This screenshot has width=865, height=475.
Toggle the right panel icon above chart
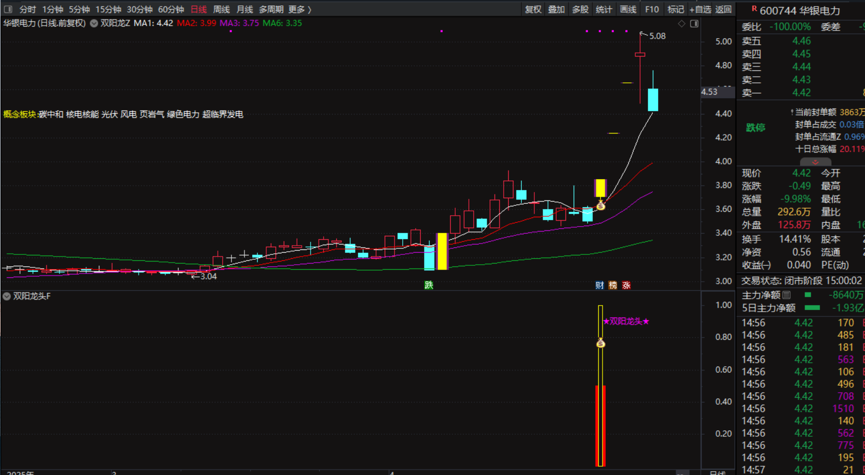click(694, 24)
